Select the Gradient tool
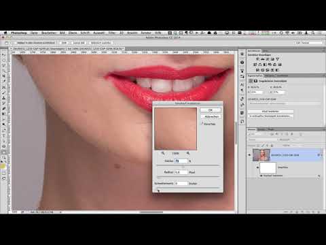Screen dimensions: 326x245 pyautogui.click(x=4, y=114)
